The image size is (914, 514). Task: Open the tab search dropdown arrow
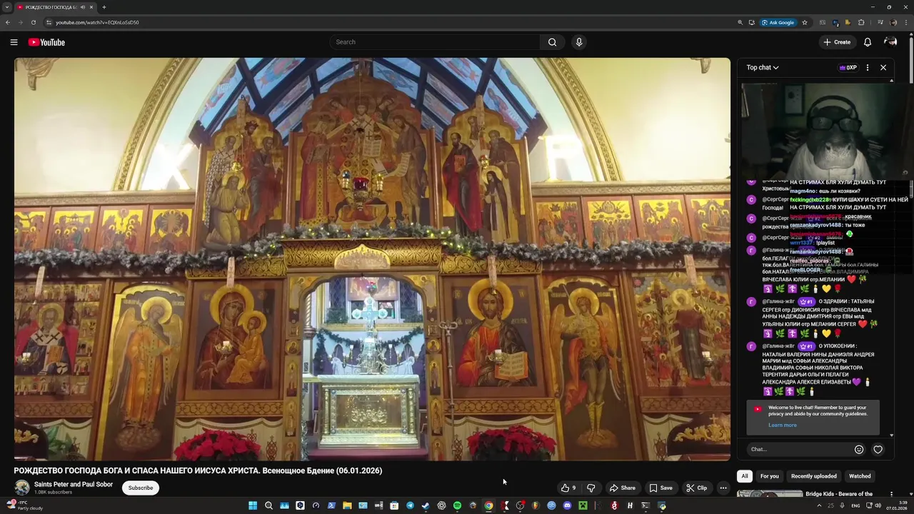point(6,7)
